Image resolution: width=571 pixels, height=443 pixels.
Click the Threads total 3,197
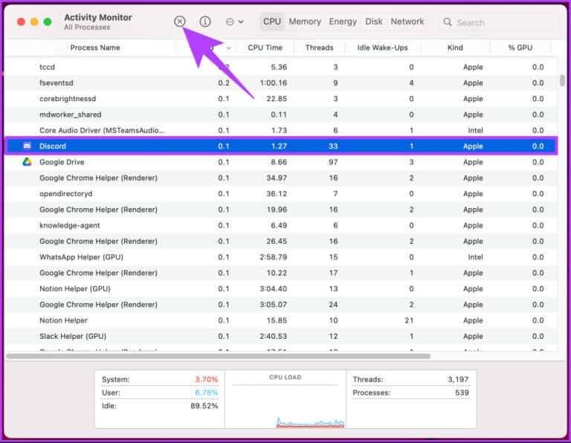point(458,379)
